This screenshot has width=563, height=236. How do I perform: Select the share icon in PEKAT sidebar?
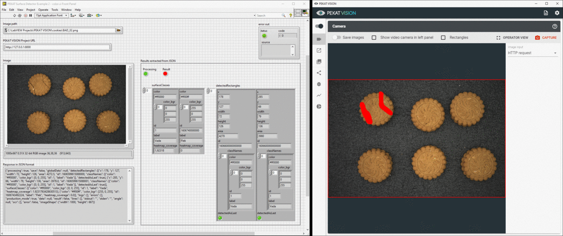[319, 73]
